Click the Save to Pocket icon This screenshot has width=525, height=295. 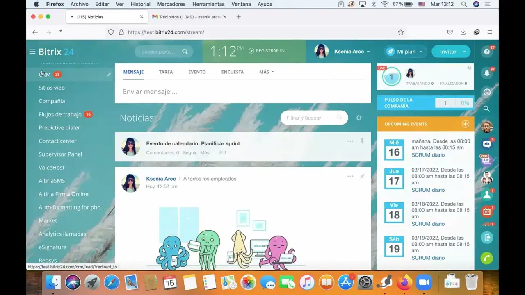click(450, 32)
